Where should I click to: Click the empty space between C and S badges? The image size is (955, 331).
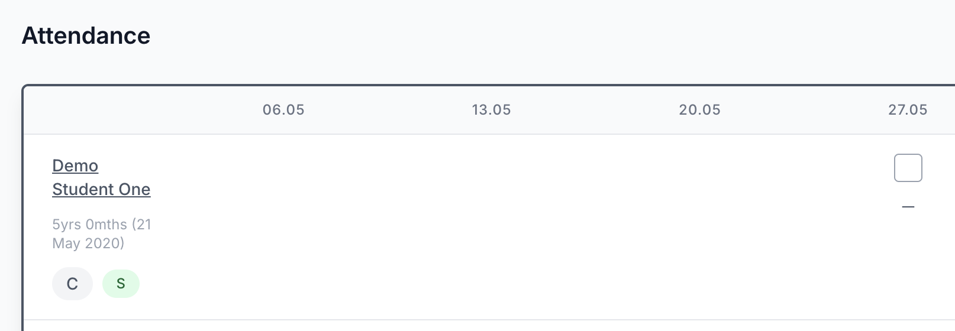click(98, 284)
